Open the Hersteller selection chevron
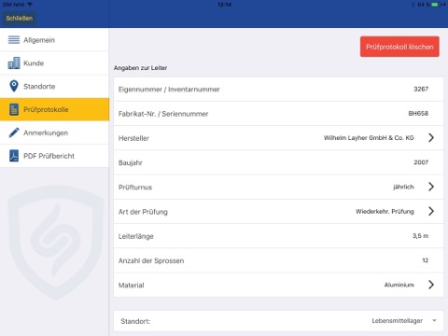The height and width of the screenshot is (336, 448). click(431, 137)
